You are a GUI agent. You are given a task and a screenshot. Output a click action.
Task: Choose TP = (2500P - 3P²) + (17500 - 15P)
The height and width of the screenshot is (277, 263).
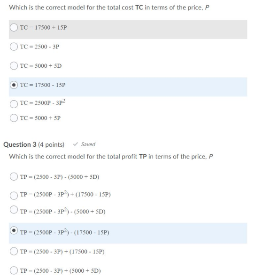(14, 196)
